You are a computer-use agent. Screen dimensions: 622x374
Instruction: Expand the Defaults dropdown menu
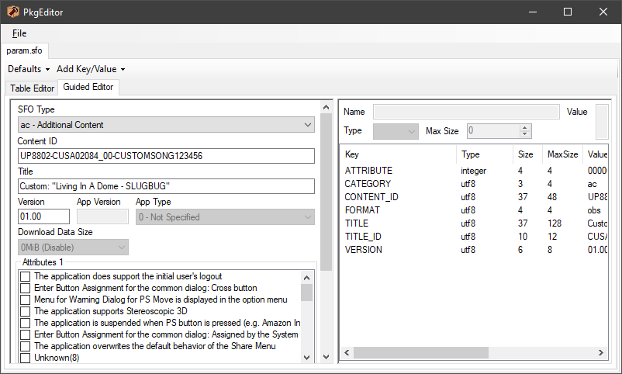pyautogui.click(x=29, y=69)
